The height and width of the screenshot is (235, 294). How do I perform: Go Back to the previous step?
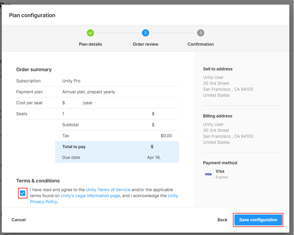[x=222, y=220]
